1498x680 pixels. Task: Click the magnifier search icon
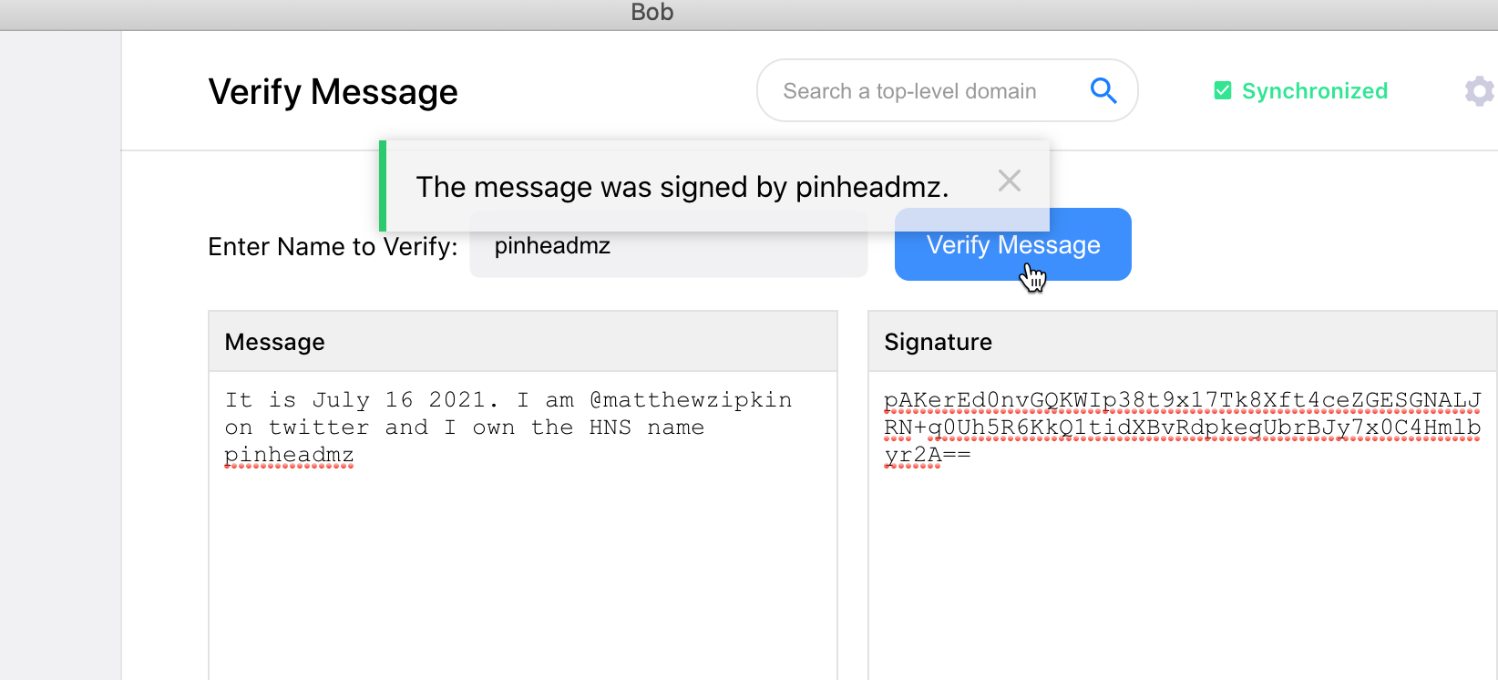coord(1103,90)
